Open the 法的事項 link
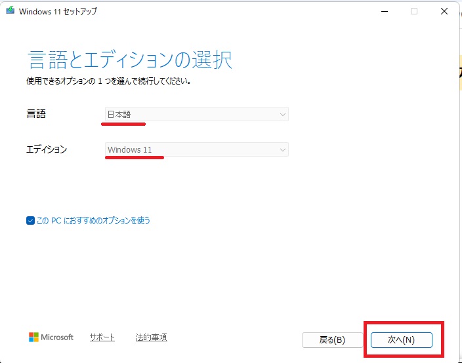Image resolution: width=462 pixels, height=363 pixels. click(x=151, y=337)
